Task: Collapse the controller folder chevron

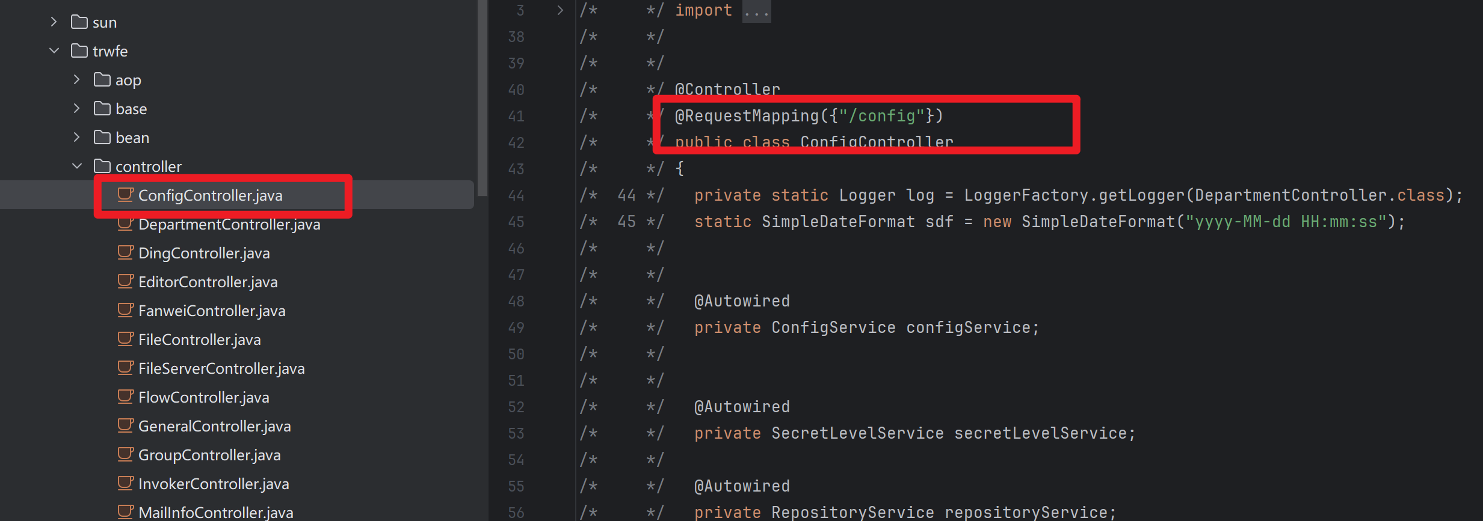Action: pos(76,166)
